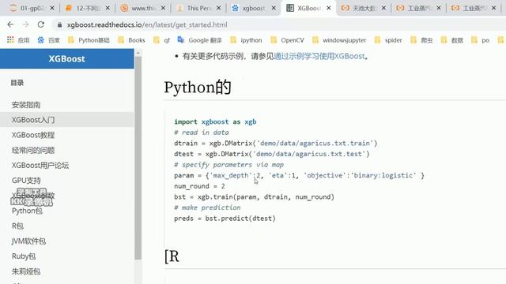
Task: Open the windowsjupyter bookmark folder
Action: pyautogui.click(x=339, y=40)
